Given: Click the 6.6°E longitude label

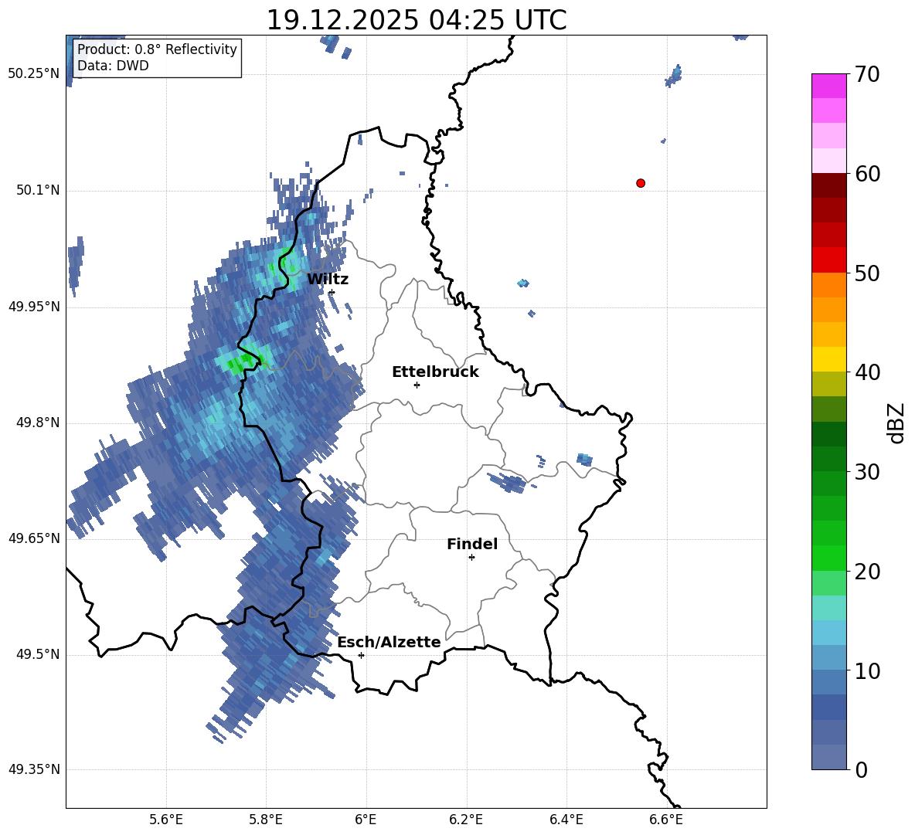Looking at the screenshot, I should coord(666,820).
